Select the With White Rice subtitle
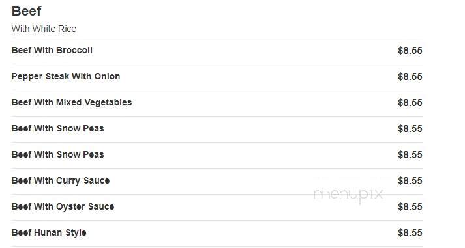 pos(44,29)
